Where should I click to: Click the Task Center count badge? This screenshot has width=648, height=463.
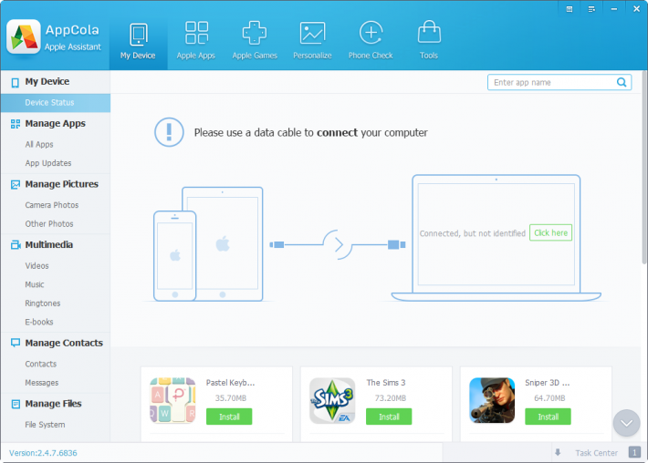tap(634, 452)
